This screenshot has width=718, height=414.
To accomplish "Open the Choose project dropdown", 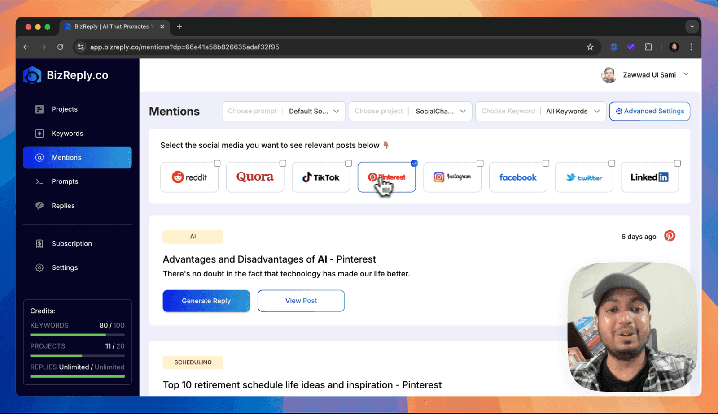I will (410, 112).
